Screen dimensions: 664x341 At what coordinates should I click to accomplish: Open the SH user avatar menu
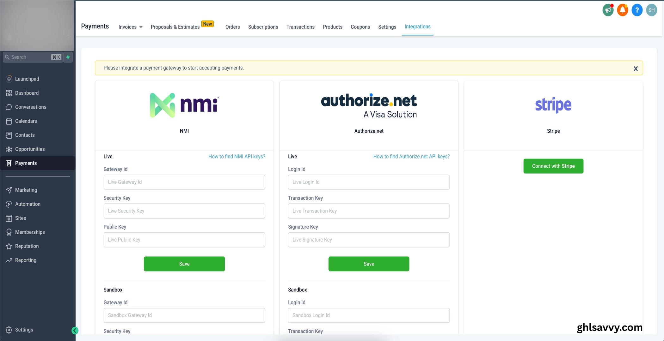652,10
